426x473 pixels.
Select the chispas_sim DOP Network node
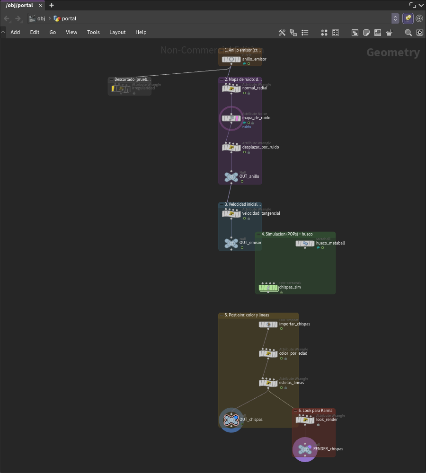point(268,288)
